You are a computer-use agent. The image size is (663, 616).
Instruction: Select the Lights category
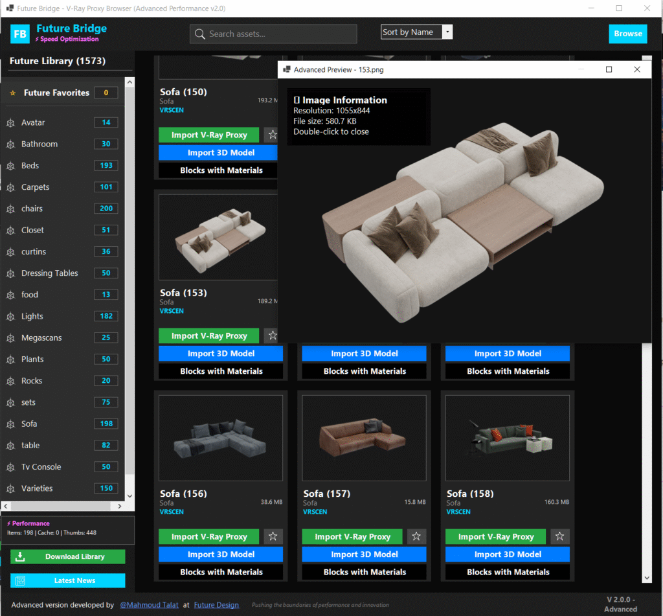(32, 316)
